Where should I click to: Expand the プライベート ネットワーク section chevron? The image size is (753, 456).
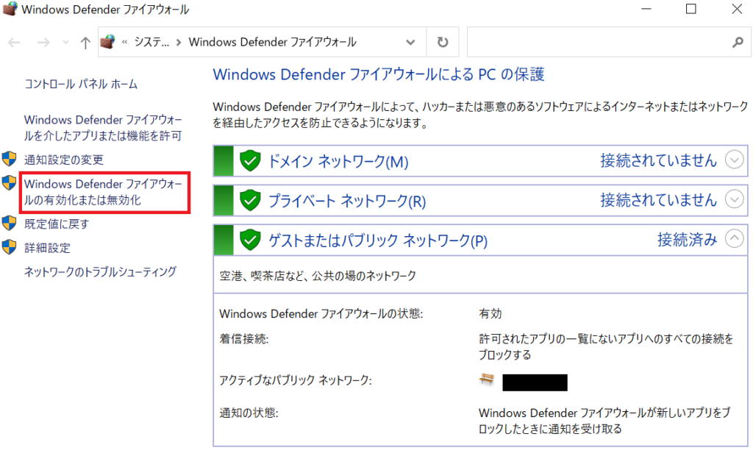click(x=735, y=199)
